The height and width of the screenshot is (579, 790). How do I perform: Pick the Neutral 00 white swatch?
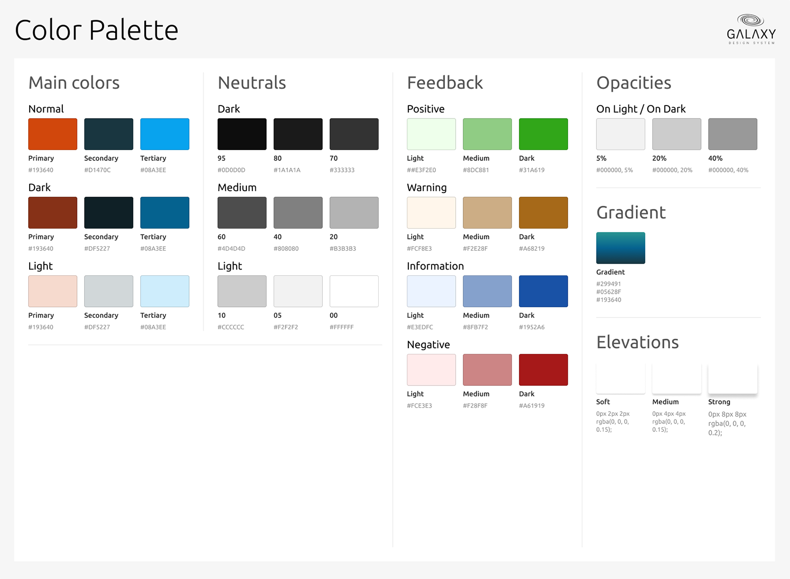point(354,291)
